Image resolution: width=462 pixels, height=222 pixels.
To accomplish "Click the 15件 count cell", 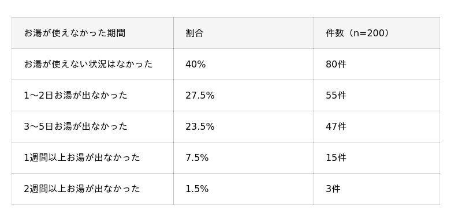I will coord(377,157).
